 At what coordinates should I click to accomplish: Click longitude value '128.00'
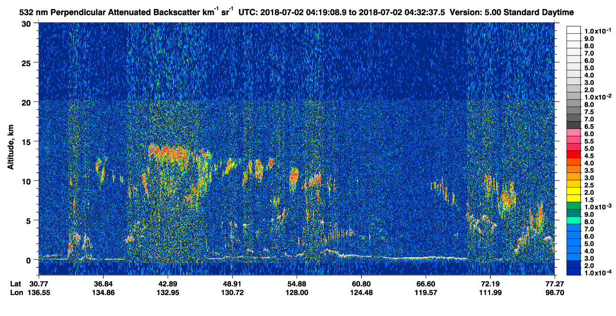click(x=297, y=292)
